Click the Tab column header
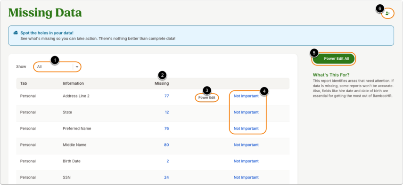403x185 pixels. coord(23,83)
